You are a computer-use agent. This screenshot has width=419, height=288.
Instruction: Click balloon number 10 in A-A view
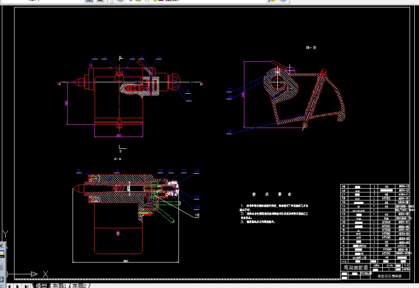click(161, 171)
